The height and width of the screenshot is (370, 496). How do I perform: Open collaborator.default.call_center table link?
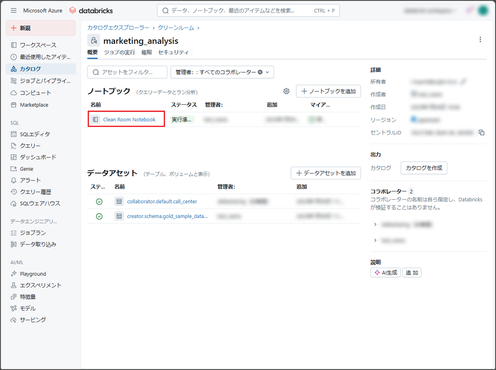pyautogui.click(x=162, y=201)
